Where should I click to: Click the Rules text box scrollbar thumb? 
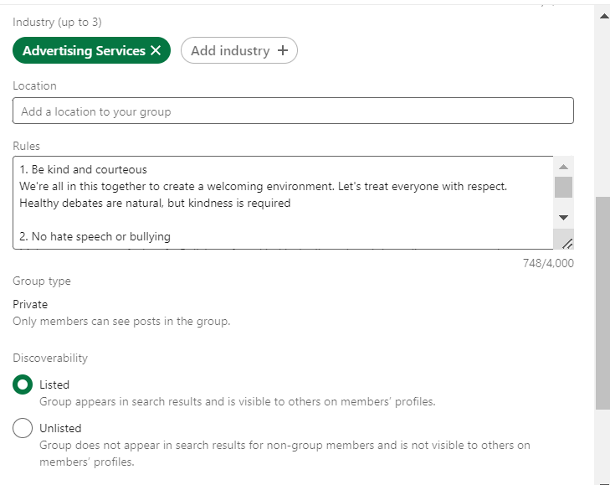563,187
